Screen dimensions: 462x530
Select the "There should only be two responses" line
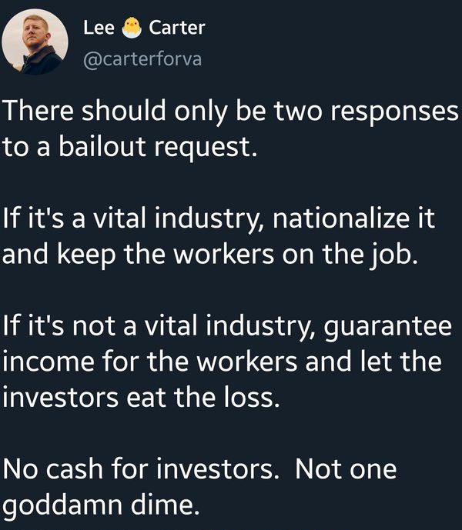[x=230, y=112]
